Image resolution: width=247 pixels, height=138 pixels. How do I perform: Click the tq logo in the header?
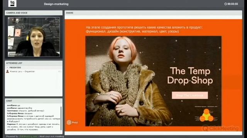pos(12,3)
